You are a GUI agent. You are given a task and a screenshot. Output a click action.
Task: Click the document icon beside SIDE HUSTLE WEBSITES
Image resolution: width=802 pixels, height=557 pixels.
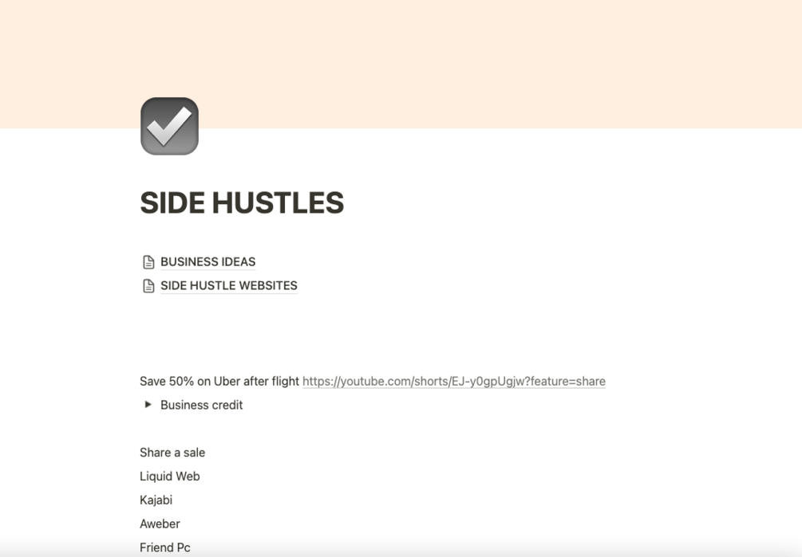[x=148, y=285]
